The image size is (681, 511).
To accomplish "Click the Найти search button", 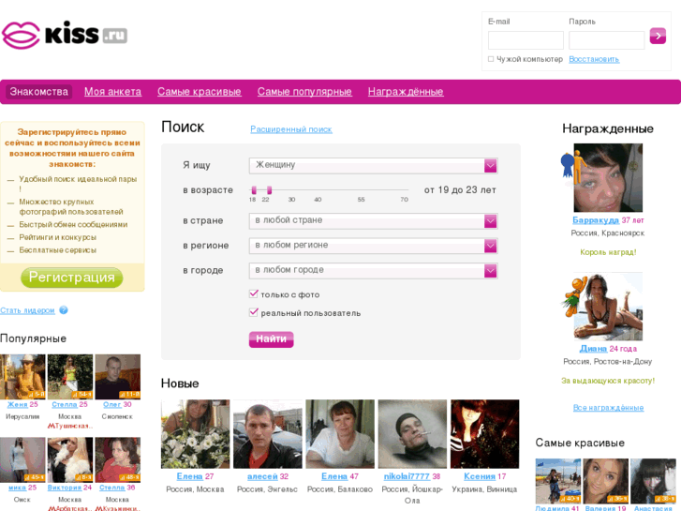I will pos(271,339).
